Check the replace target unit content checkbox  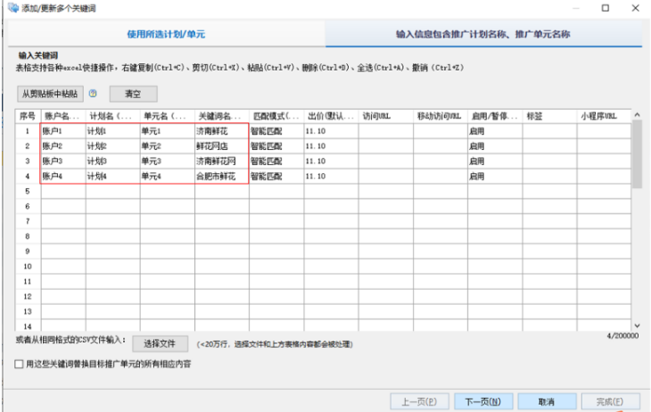coord(19,364)
